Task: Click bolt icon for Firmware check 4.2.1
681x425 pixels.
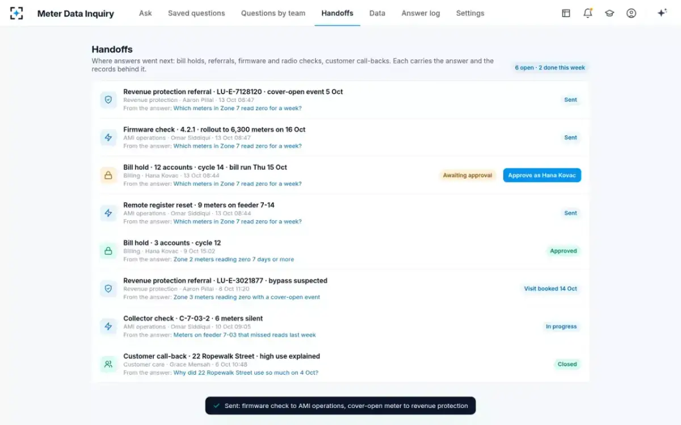Action: pos(108,138)
